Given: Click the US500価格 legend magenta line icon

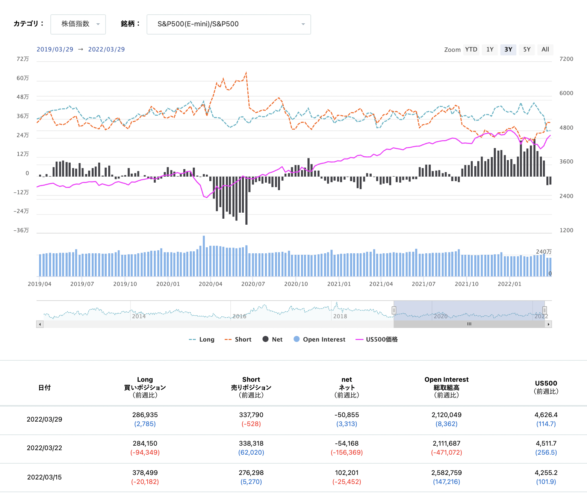Looking at the screenshot, I should pyautogui.click(x=359, y=339).
